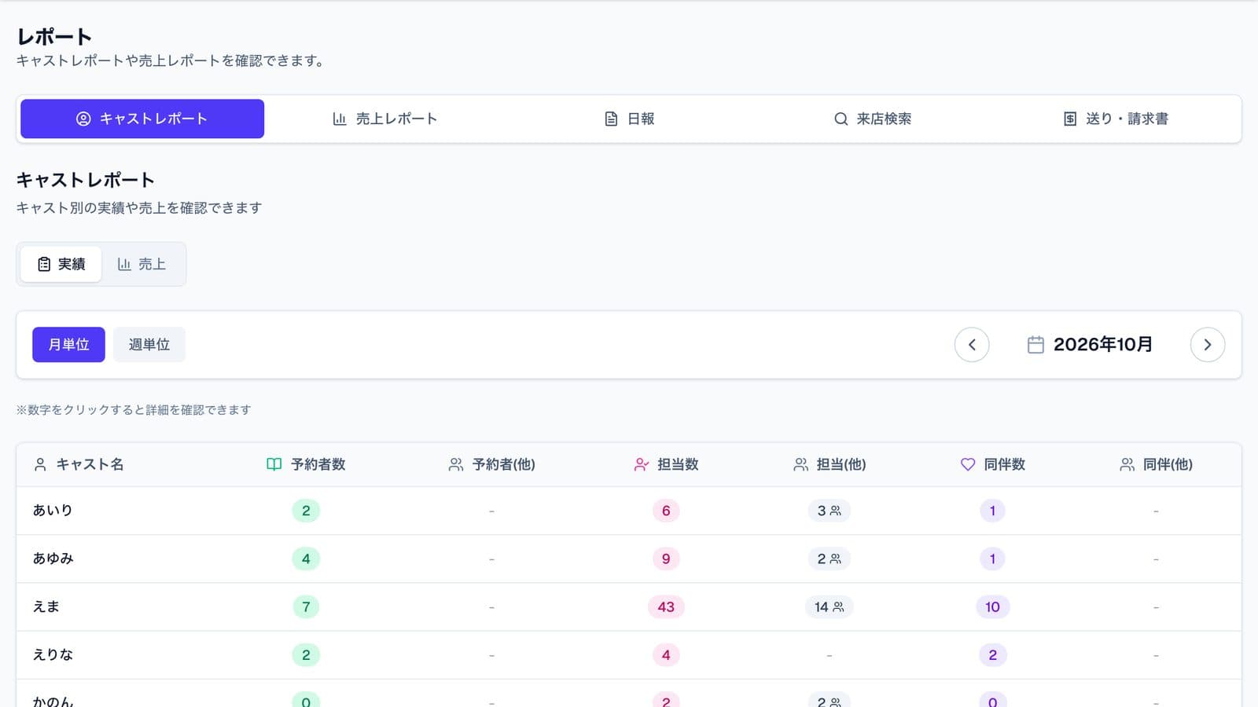1258x707 pixels.
Task: Open えりな's 担当数 count 4
Action: coord(666,654)
